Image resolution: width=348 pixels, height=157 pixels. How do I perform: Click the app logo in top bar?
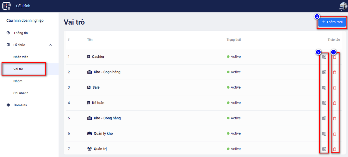(x=7, y=6)
